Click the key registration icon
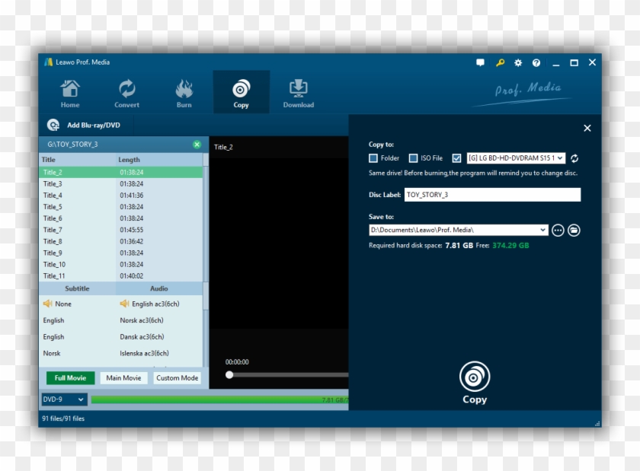 point(500,62)
